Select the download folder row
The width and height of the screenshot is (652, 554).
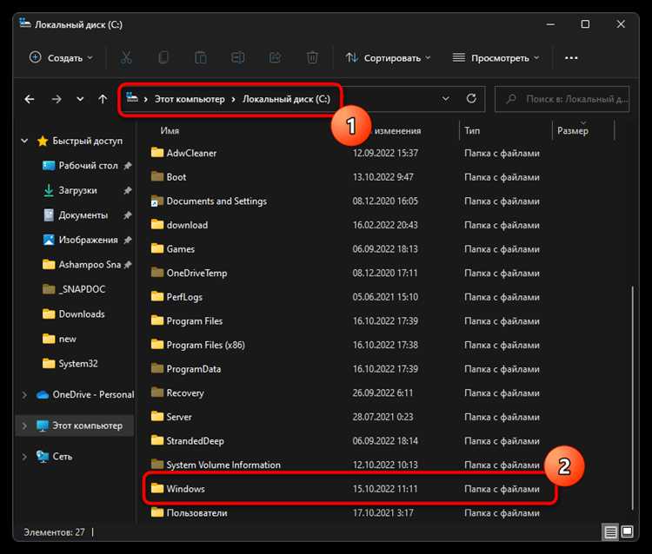[x=349, y=225]
